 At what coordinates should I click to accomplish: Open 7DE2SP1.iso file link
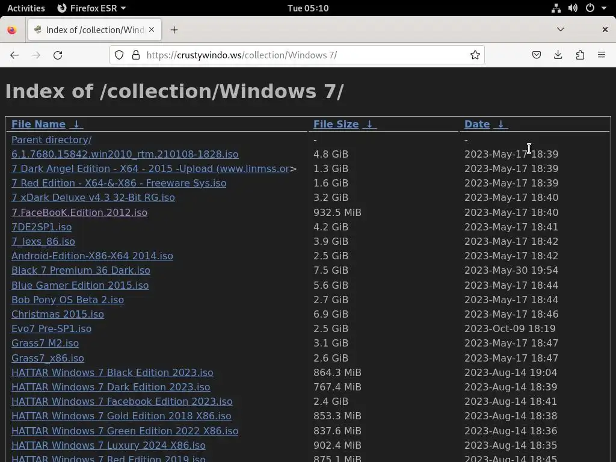point(42,227)
